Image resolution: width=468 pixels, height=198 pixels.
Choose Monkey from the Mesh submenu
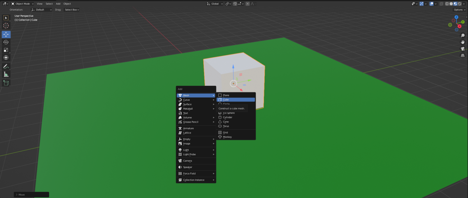click(236, 137)
